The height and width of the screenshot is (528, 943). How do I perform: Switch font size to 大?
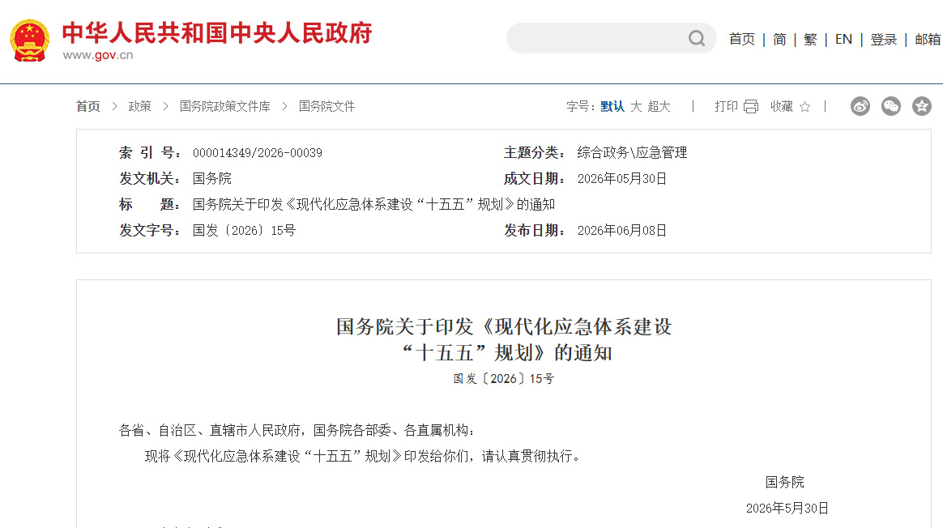(636, 106)
